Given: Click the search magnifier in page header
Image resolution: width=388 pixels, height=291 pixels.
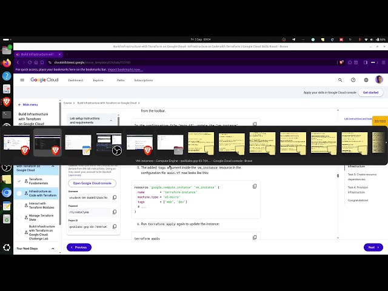Looking at the screenshot, I should click(x=340, y=80).
